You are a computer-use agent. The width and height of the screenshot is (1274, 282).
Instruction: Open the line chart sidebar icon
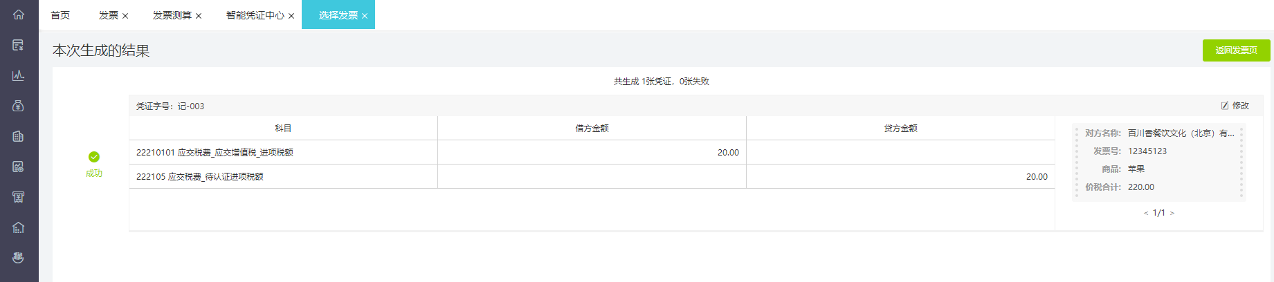pyautogui.click(x=19, y=75)
